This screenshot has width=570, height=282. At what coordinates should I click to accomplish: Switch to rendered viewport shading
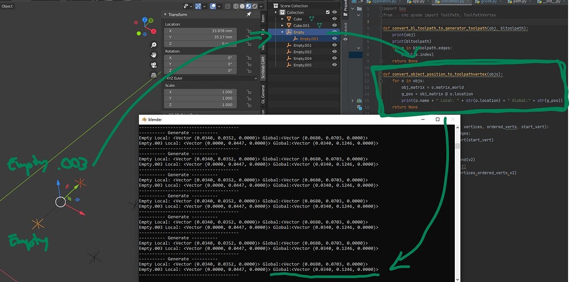pyautogui.click(x=254, y=6)
